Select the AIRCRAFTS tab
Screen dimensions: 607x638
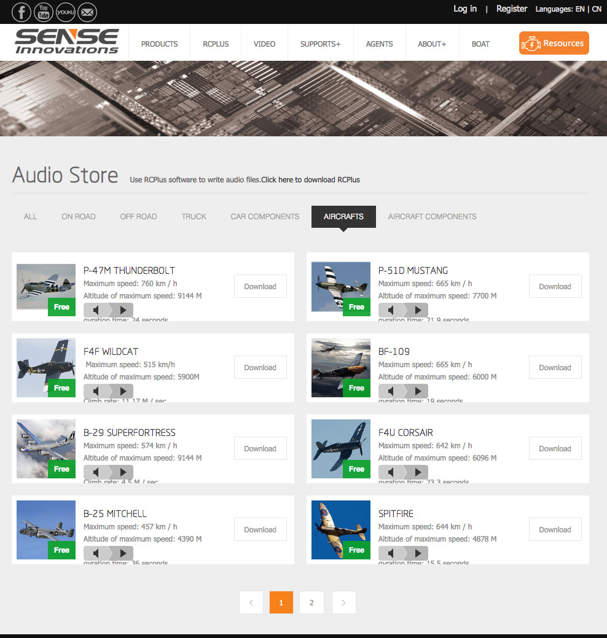pos(343,217)
